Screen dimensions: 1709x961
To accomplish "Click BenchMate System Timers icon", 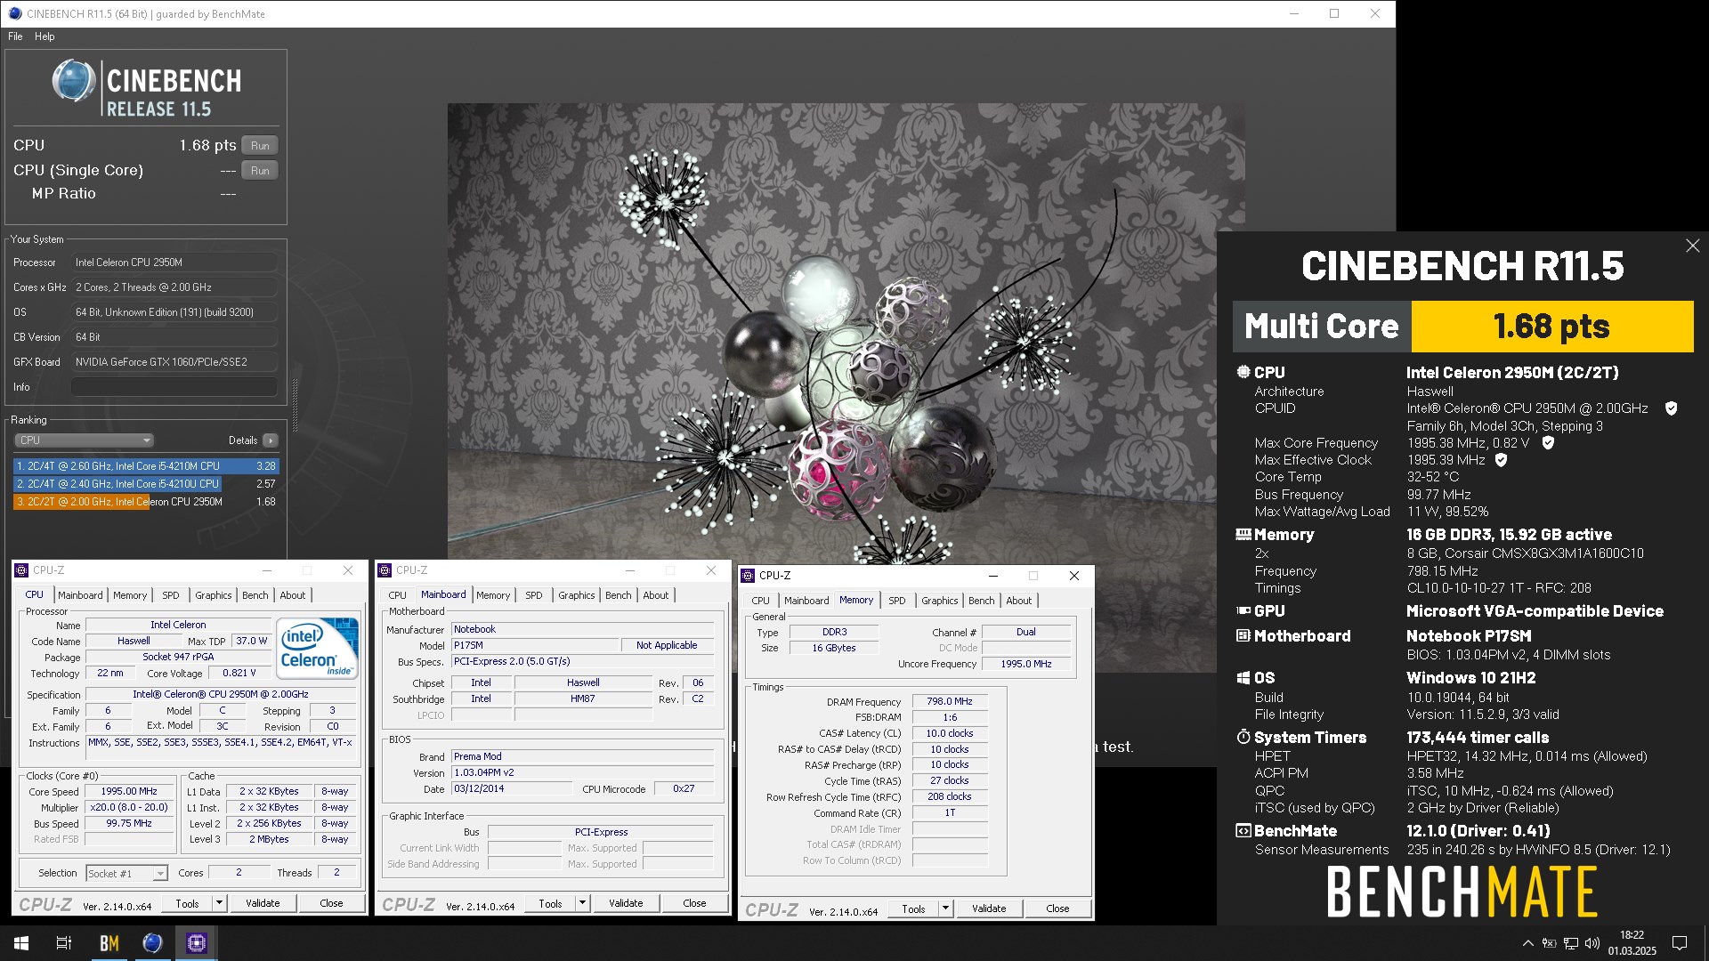I will tap(1243, 738).
